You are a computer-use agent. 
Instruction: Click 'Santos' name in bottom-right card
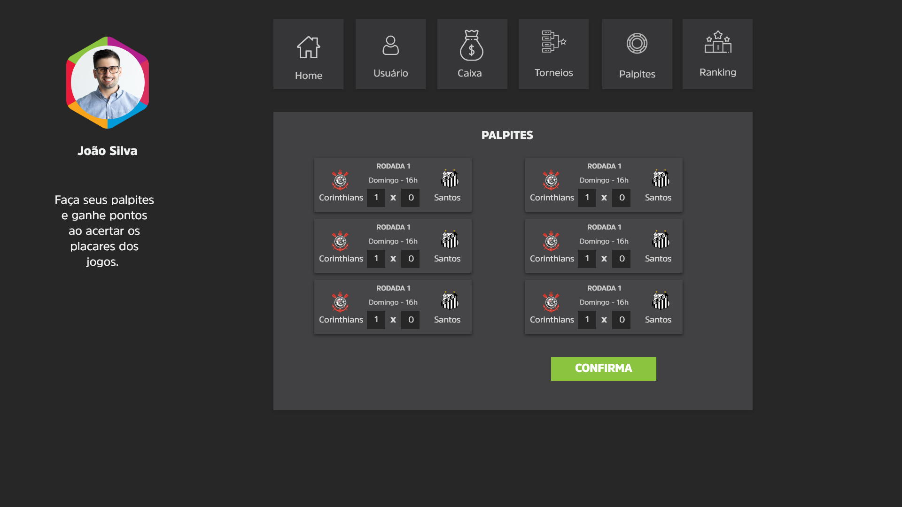point(658,320)
